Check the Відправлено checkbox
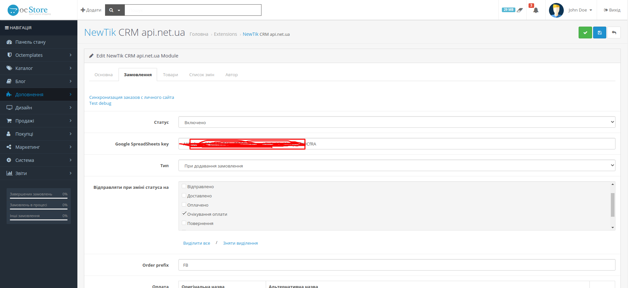This screenshot has width=628, height=288. (x=184, y=186)
